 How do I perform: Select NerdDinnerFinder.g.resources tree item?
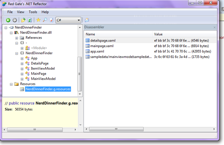[48, 89]
